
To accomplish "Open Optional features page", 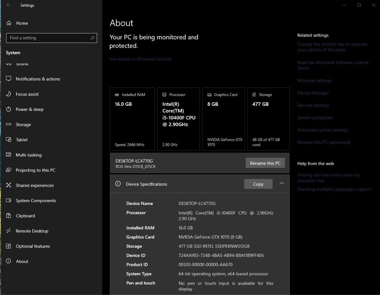I will (33, 246).
